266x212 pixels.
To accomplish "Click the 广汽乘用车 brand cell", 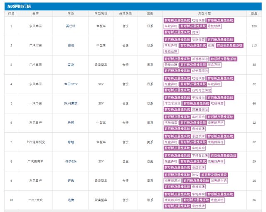I will (35, 161).
